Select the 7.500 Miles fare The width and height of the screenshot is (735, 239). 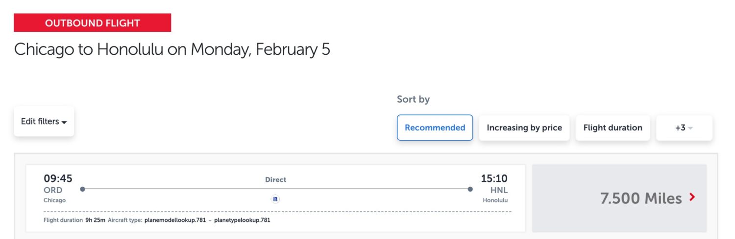(641, 198)
